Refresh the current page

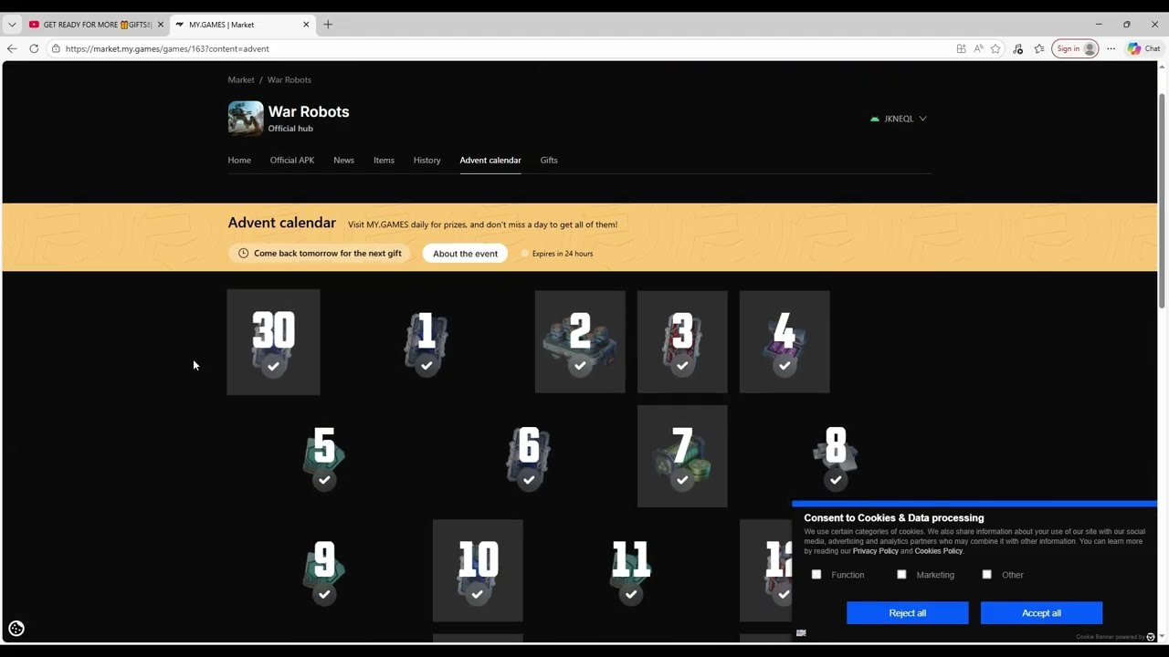[34, 48]
